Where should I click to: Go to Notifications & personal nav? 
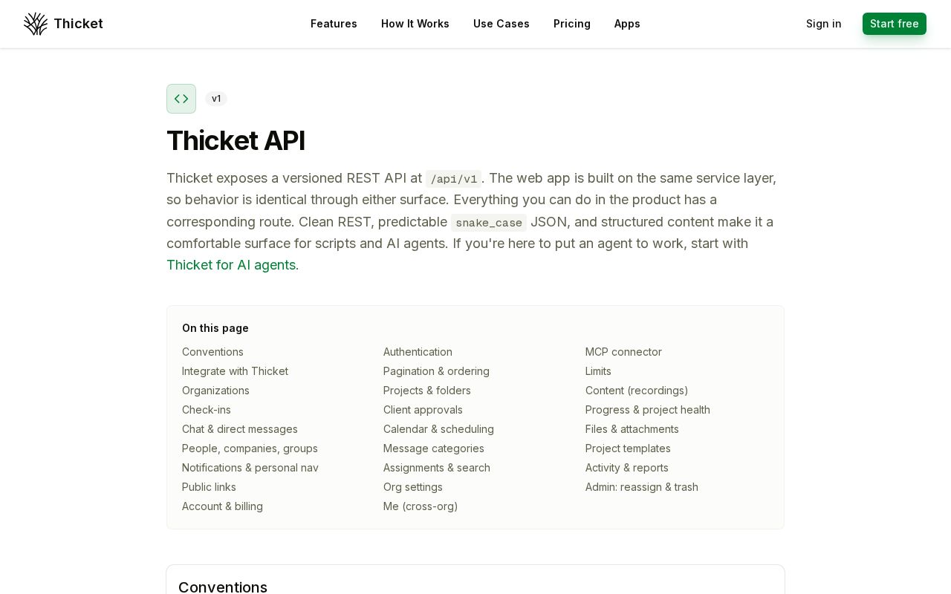tap(250, 468)
